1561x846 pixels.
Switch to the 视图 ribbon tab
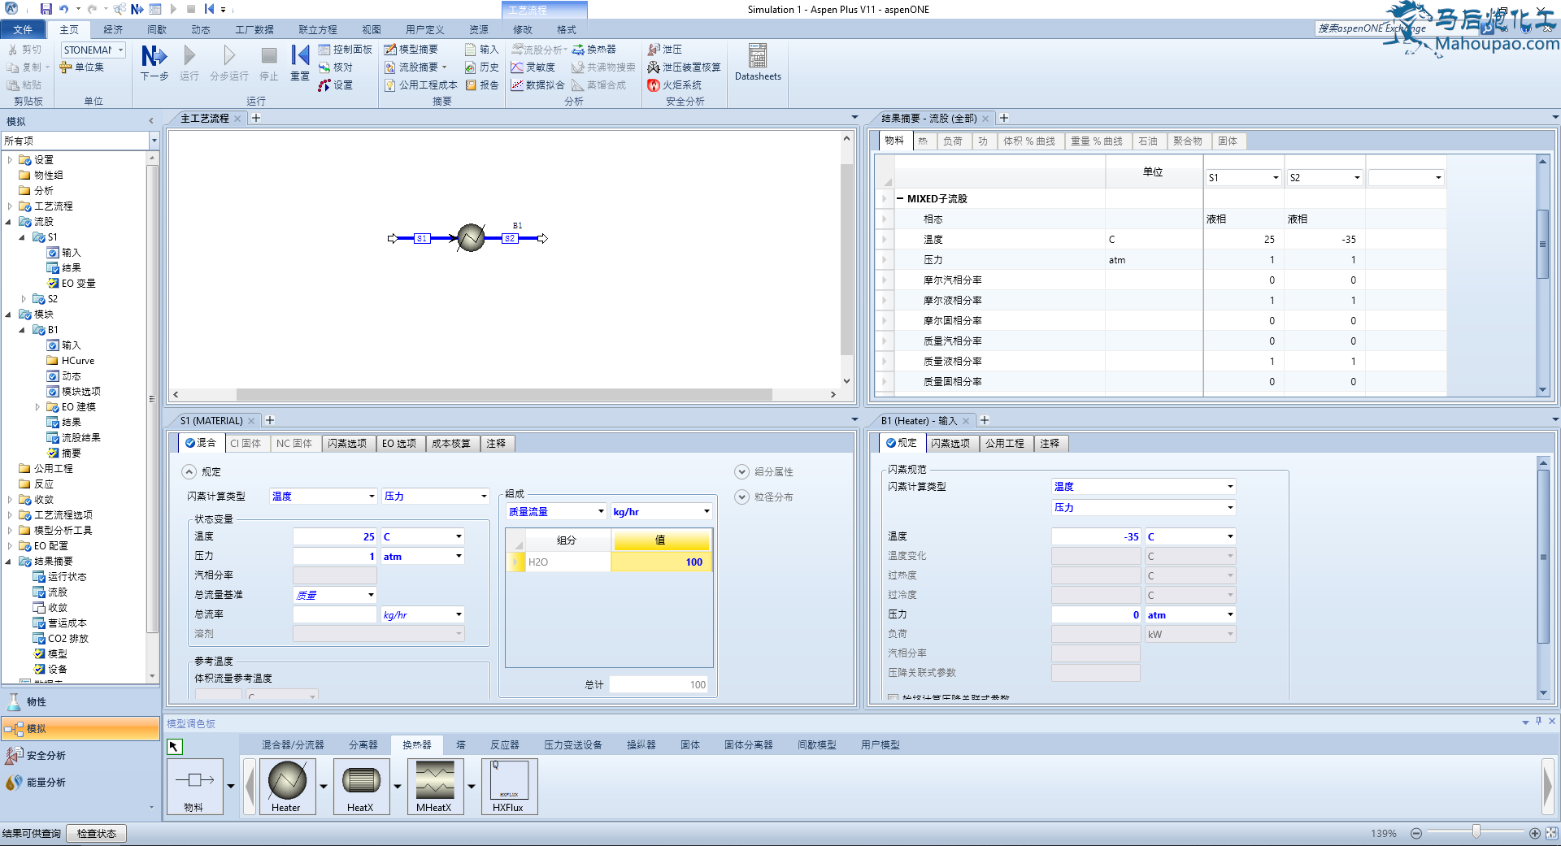pyautogui.click(x=372, y=30)
